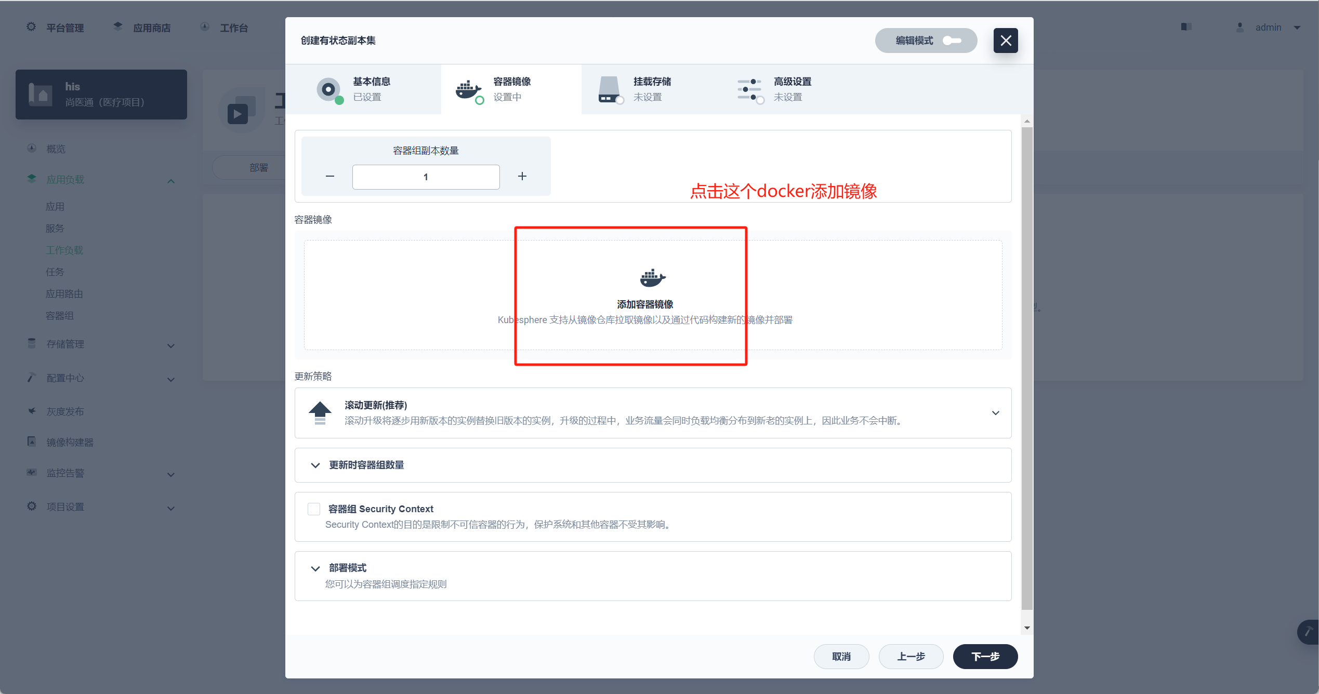Image resolution: width=1319 pixels, height=694 pixels.
Task: Click the 应用负载 sidebar icon
Action: coord(32,178)
